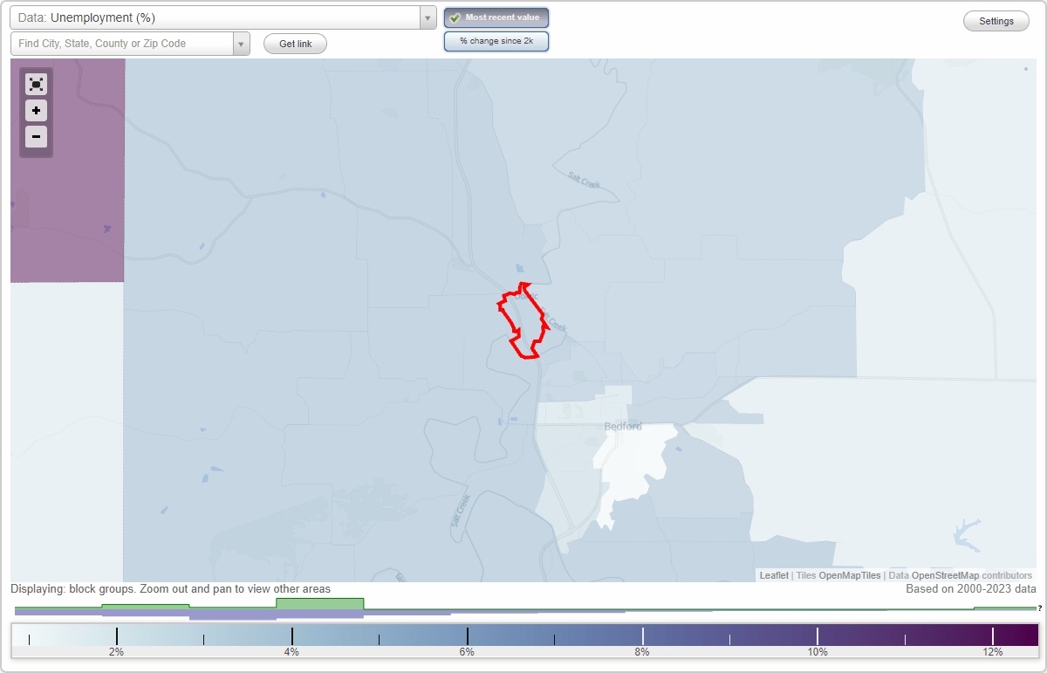This screenshot has height=673, width=1047.
Task: Click the 10% legend label
Action: click(818, 652)
